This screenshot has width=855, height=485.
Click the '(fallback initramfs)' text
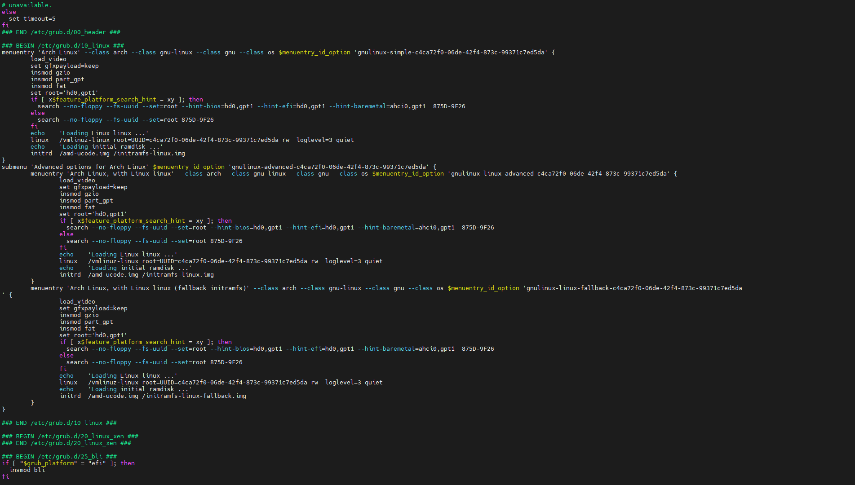(x=210, y=288)
